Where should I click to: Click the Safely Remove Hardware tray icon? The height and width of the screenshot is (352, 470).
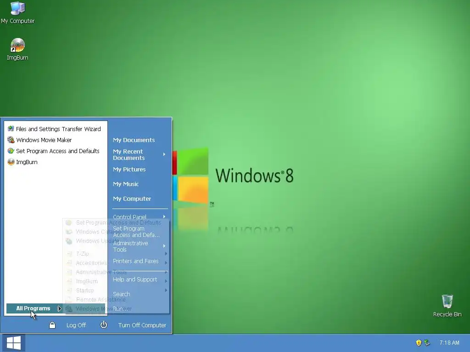tap(427, 343)
